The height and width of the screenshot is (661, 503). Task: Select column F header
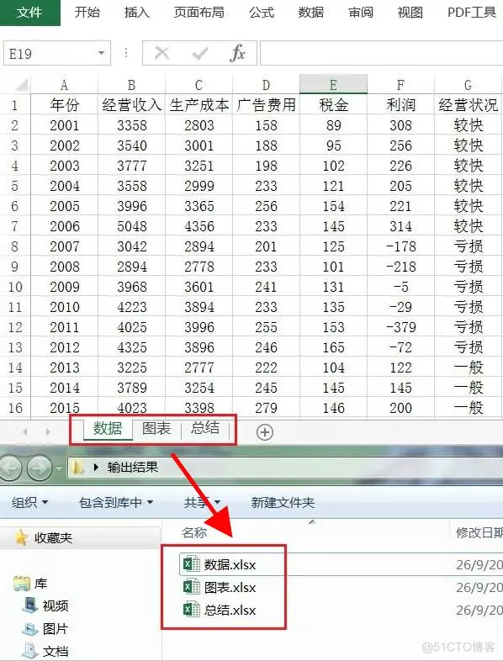(400, 85)
